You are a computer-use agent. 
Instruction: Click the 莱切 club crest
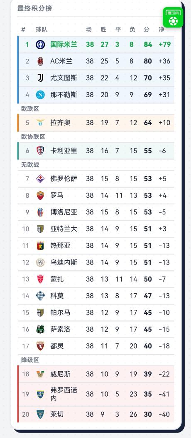pyautogui.click(x=40, y=414)
